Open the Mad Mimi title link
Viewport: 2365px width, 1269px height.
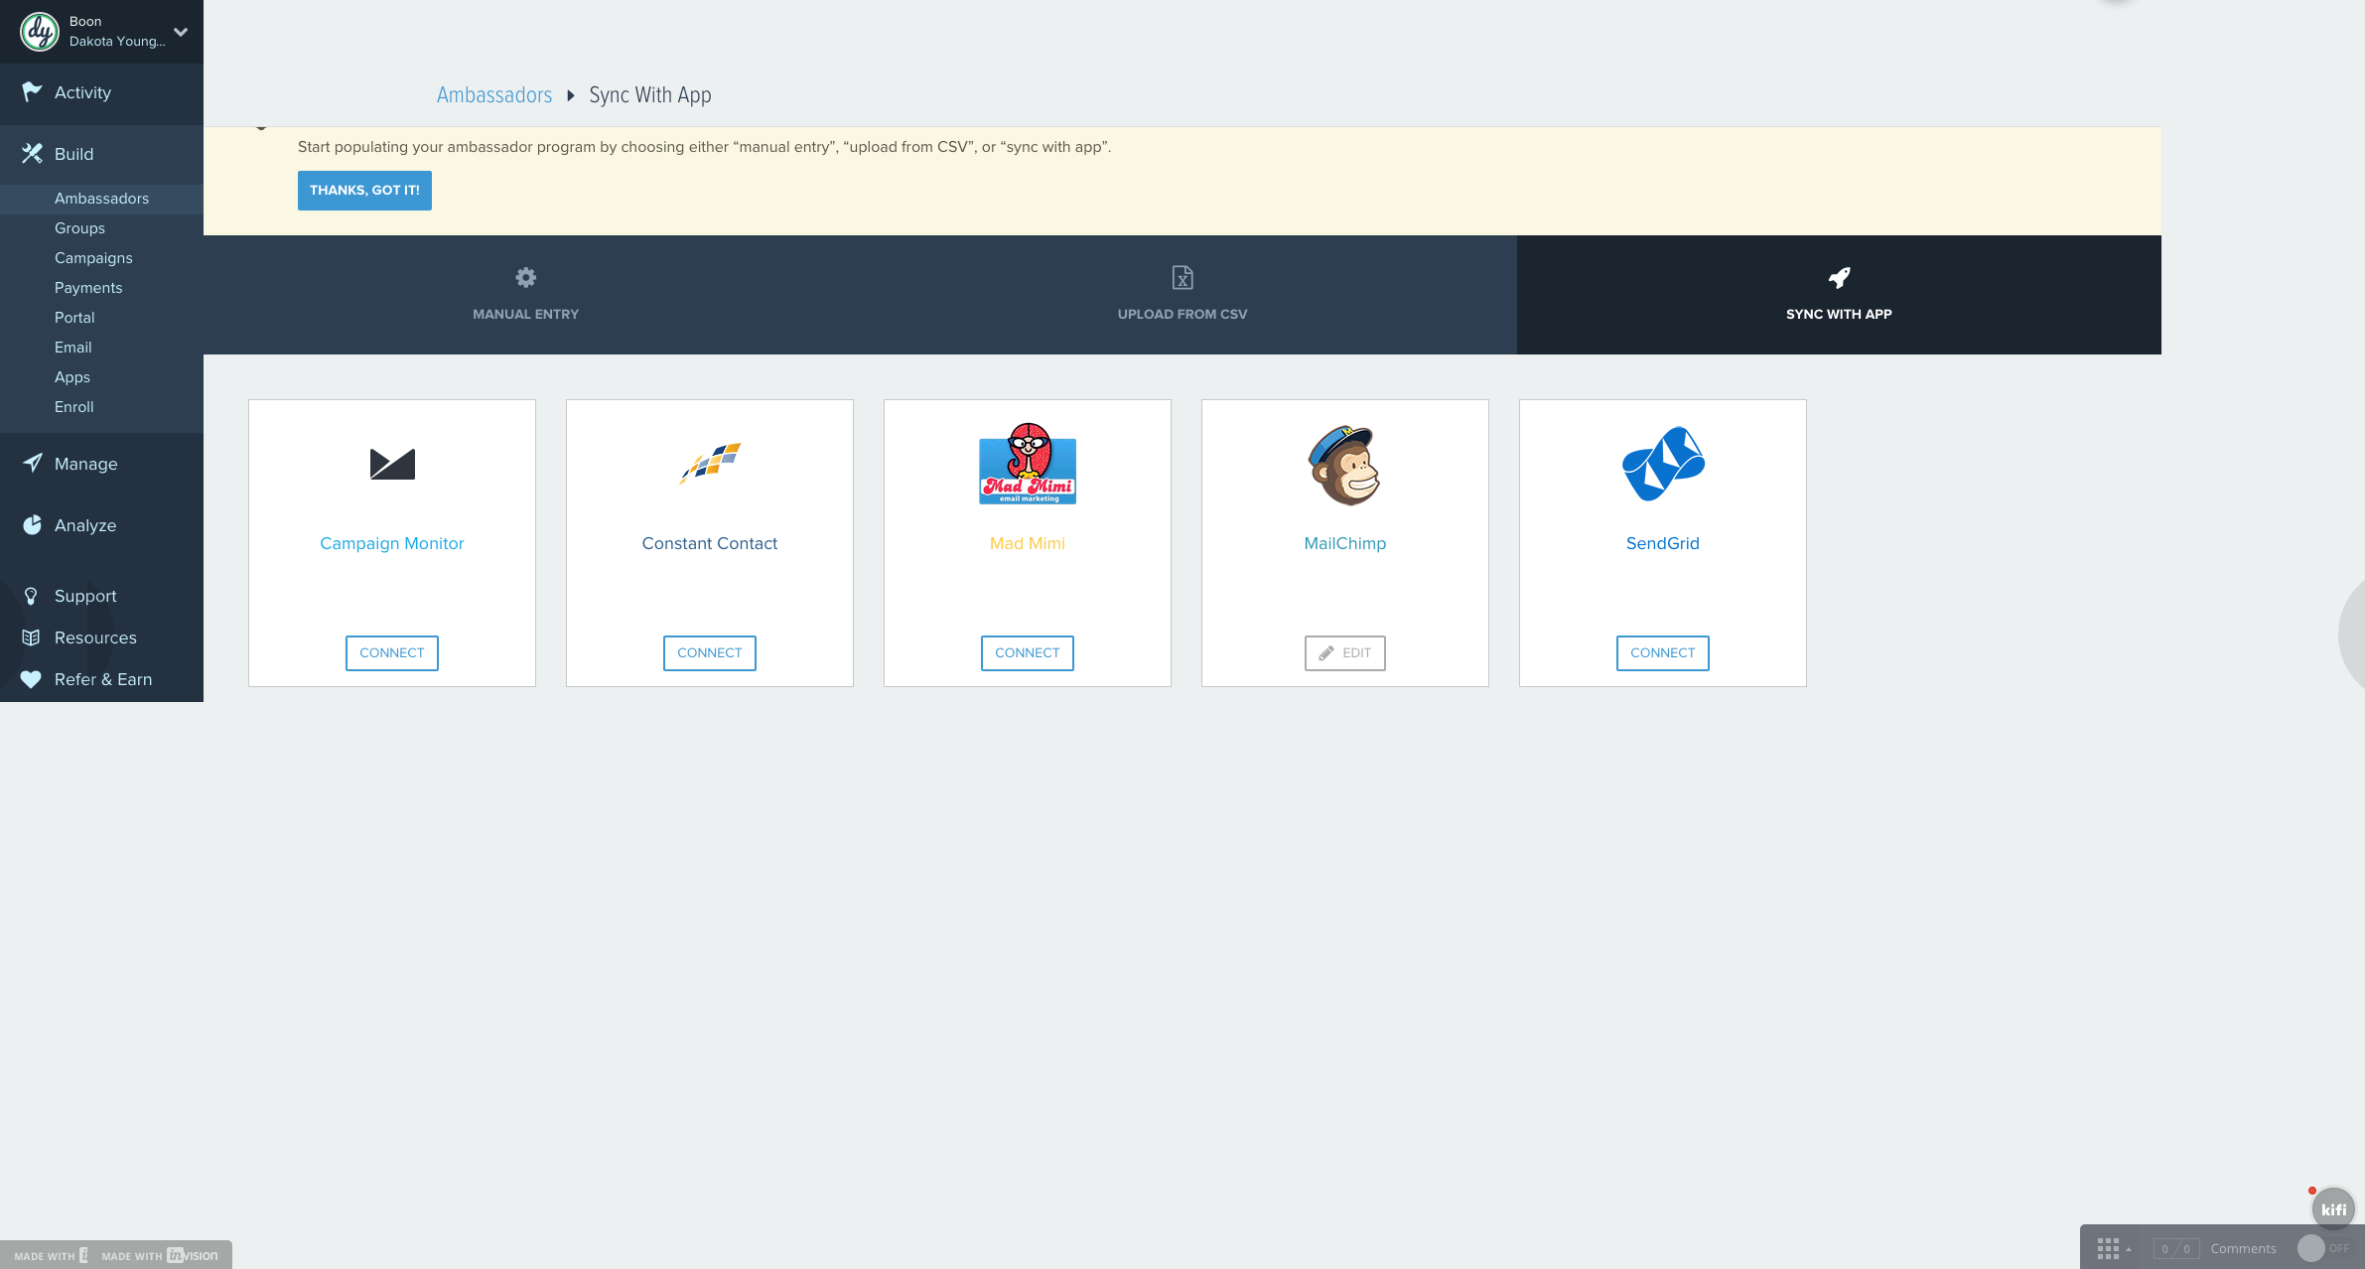tap(1028, 543)
